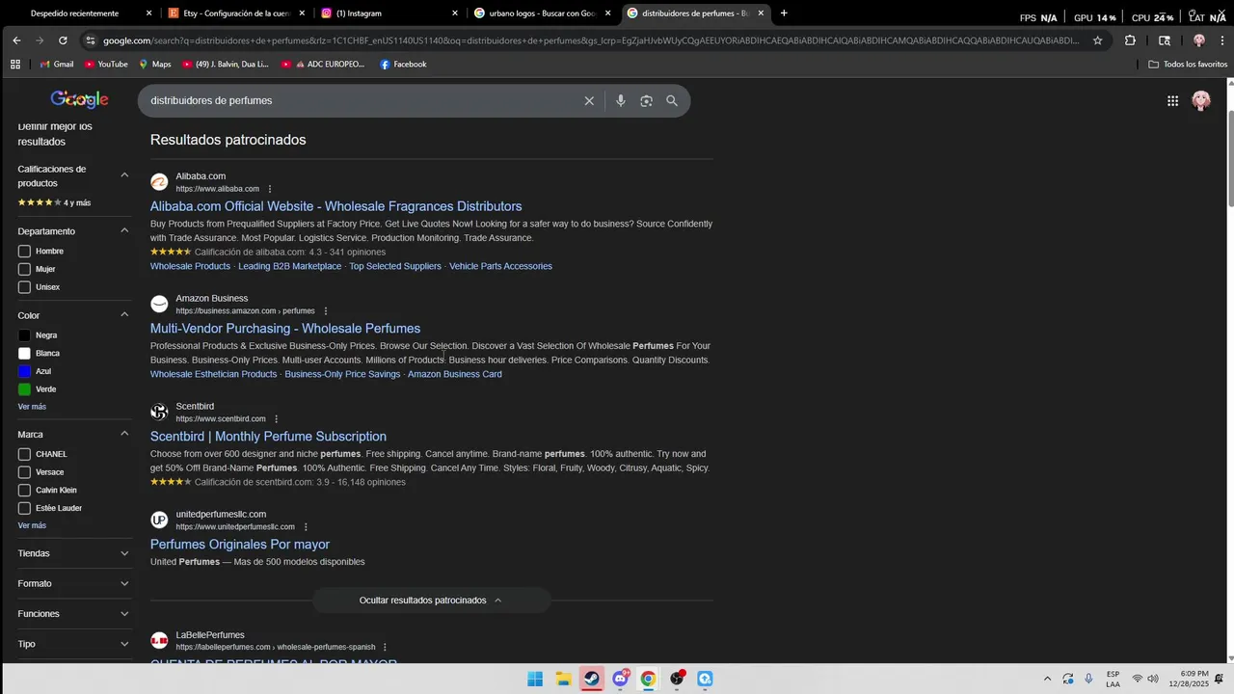Open Multi-Vendor Purchasing Wholesale Perfumes link
Viewport: 1234px width, 694px height.
285,329
